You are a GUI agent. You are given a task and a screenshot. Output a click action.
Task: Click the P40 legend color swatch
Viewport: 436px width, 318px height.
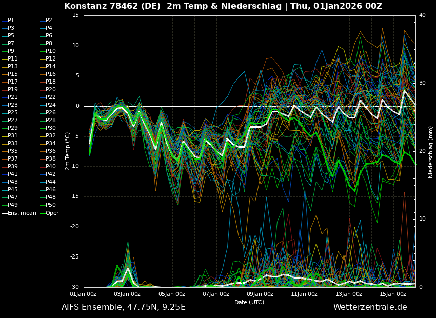42,167
